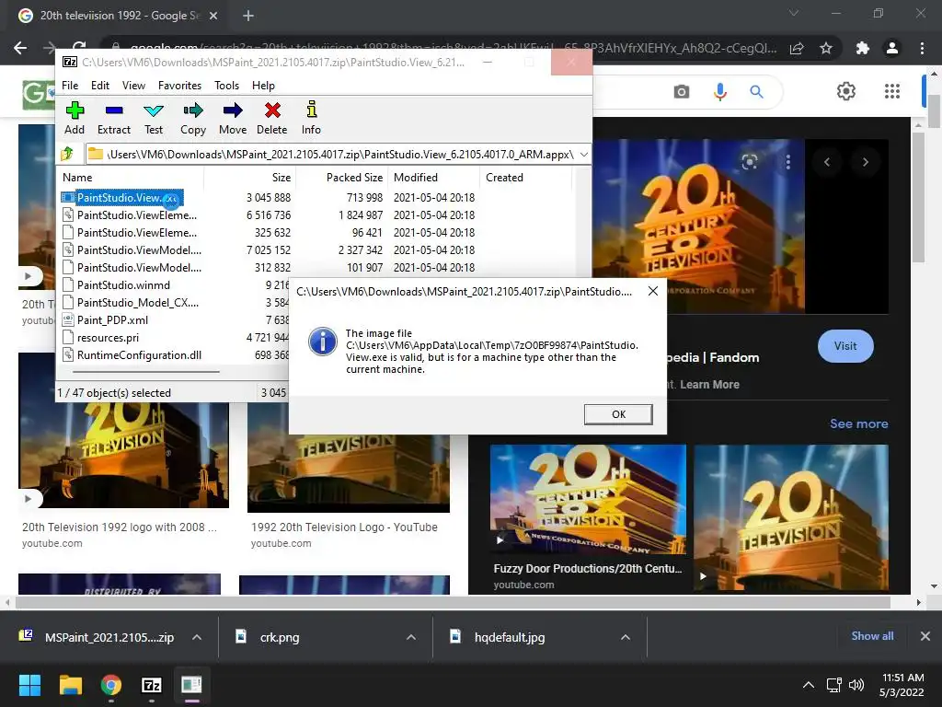This screenshot has height=707, width=942.
Task: Close the Chrome downloads bar
Action: point(925,636)
